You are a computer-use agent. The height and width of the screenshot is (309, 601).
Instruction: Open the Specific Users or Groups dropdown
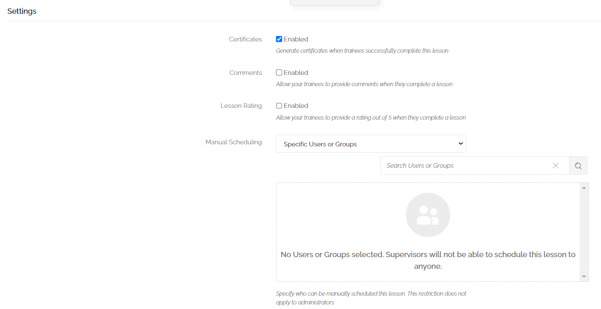tap(371, 144)
